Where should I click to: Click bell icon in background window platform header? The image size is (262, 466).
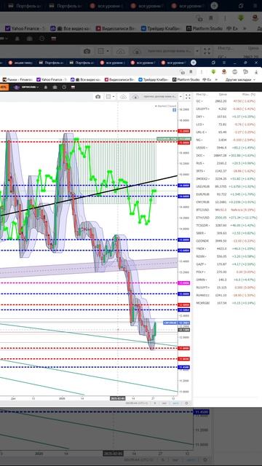[x=17, y=39]
